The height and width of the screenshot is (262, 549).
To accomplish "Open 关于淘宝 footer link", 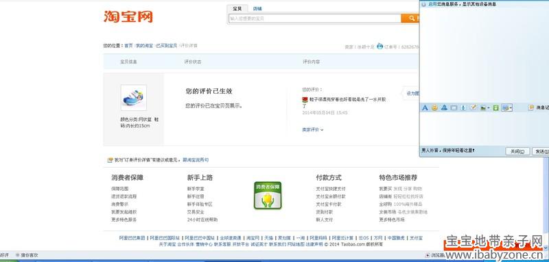I will pyautogui.click(x=167, y=244).
